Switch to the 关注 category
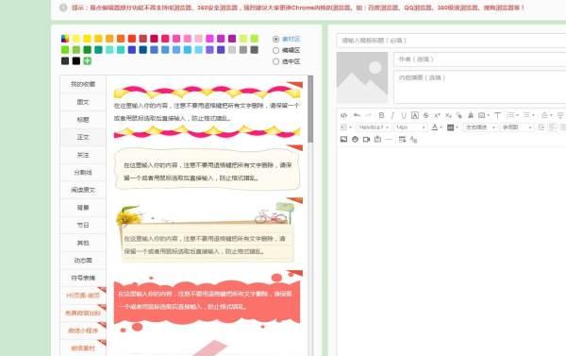 (x=83, y=155)
